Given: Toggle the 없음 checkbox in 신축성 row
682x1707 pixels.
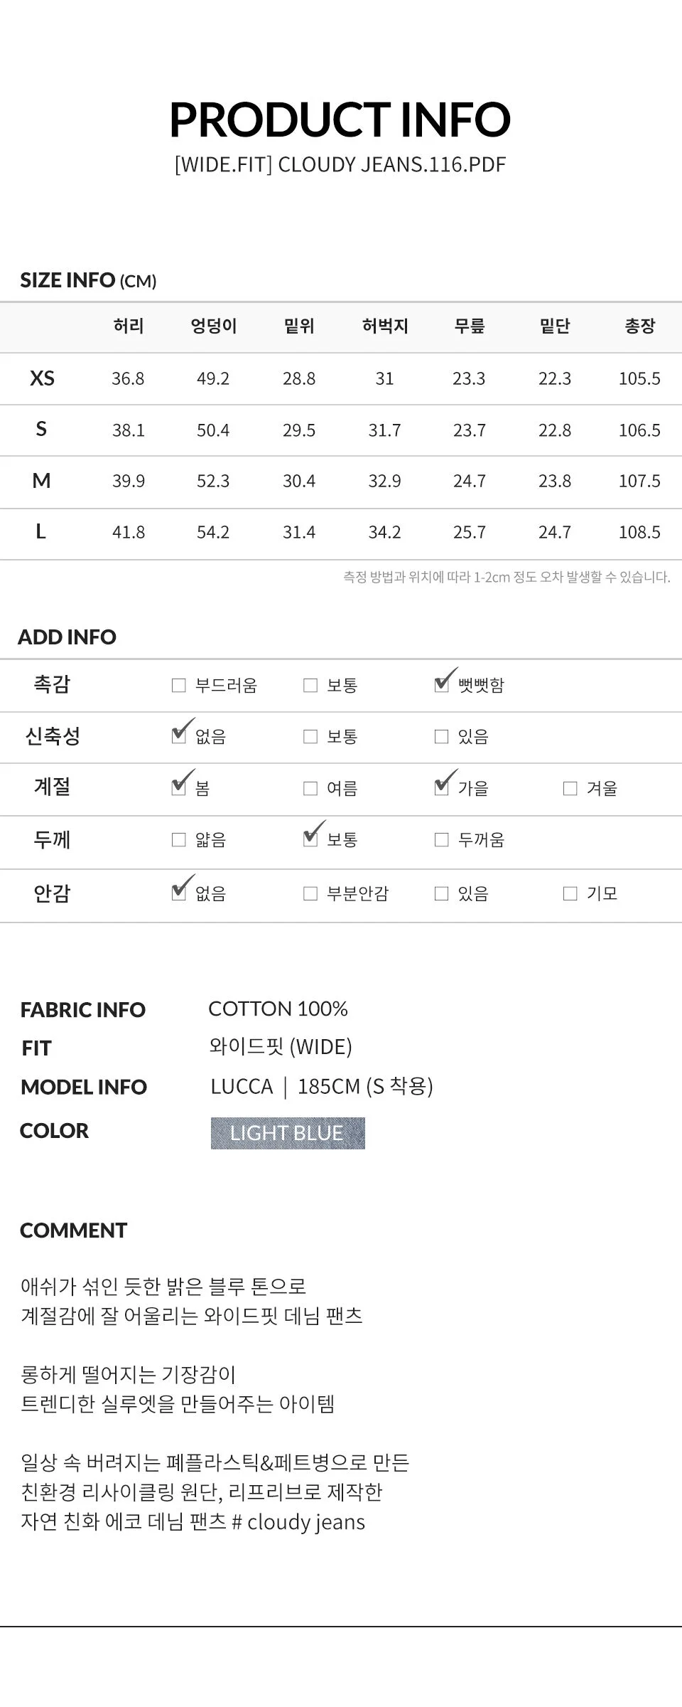Looking at the screenshot, I should 179,736.
